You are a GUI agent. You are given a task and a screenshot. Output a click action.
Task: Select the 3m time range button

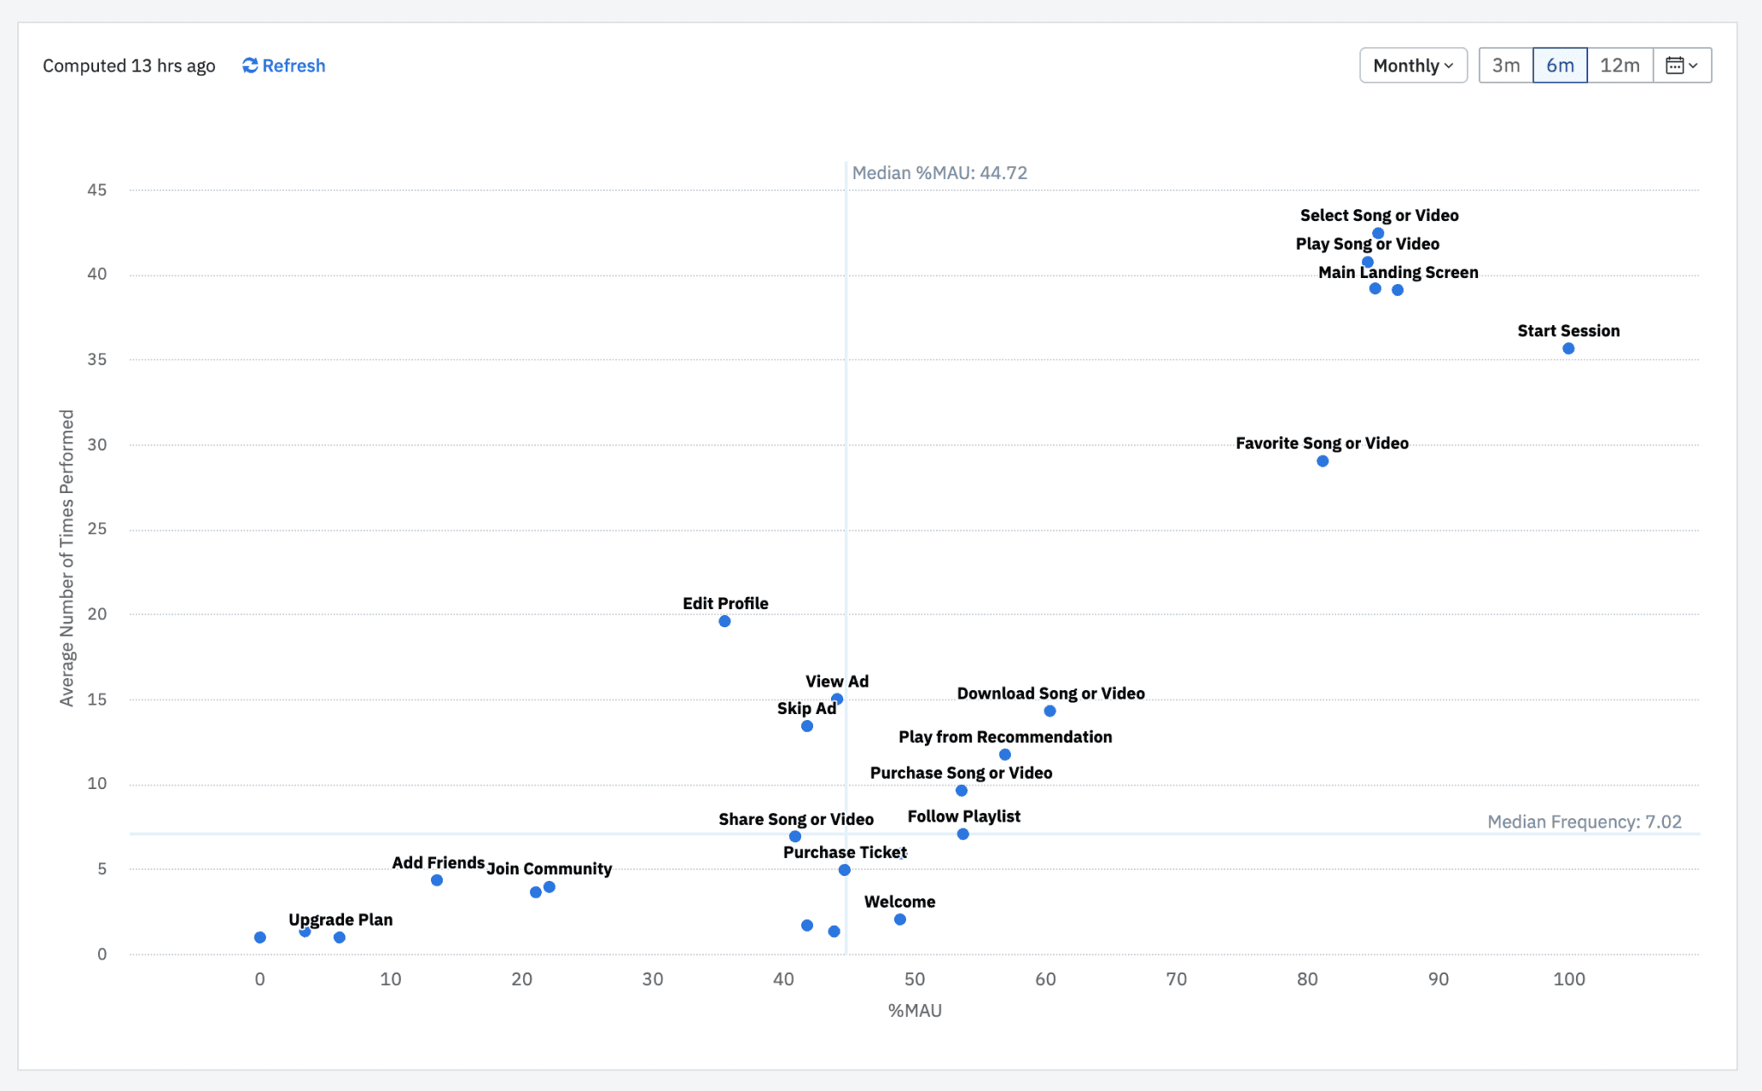[1506, 65]
